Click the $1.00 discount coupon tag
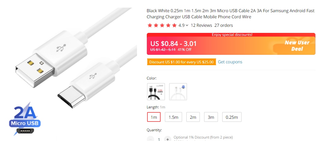Screen dimensions: 316x141 click(x=181, y=62)
